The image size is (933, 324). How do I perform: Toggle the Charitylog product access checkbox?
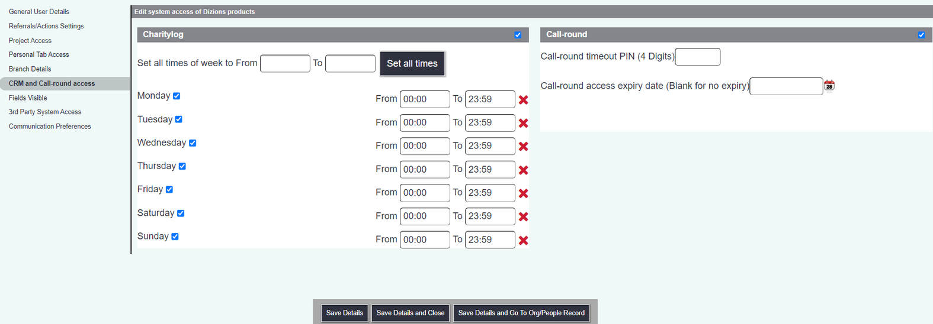click(518, 35)
